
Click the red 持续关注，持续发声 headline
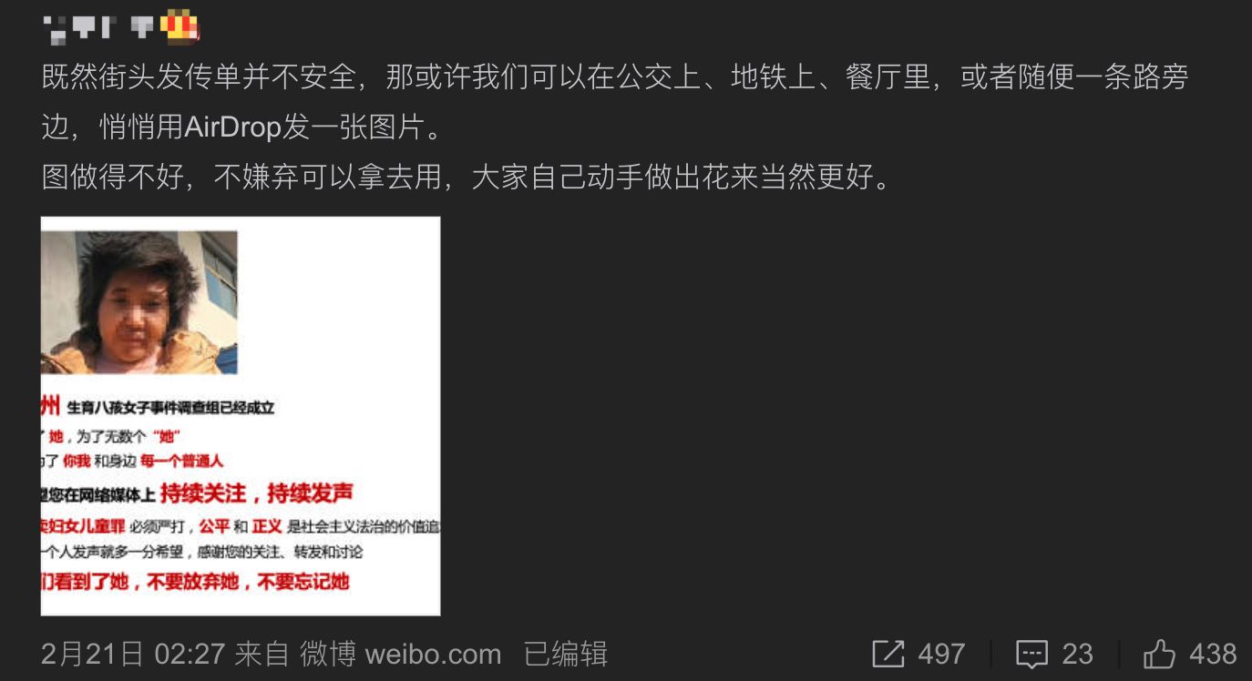256,493
